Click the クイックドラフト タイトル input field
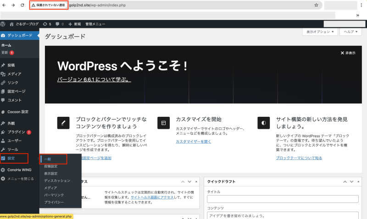The height and width of the screenshot is (219, 367). (x=283, y=199)
